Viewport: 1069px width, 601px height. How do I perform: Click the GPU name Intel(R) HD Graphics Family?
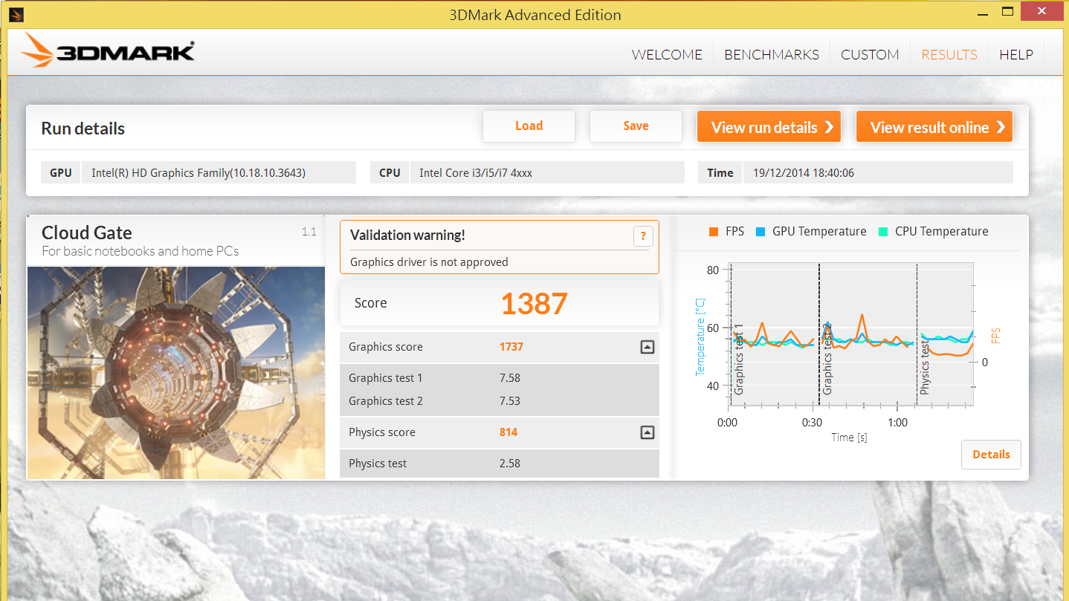click(x=198, y=173)
